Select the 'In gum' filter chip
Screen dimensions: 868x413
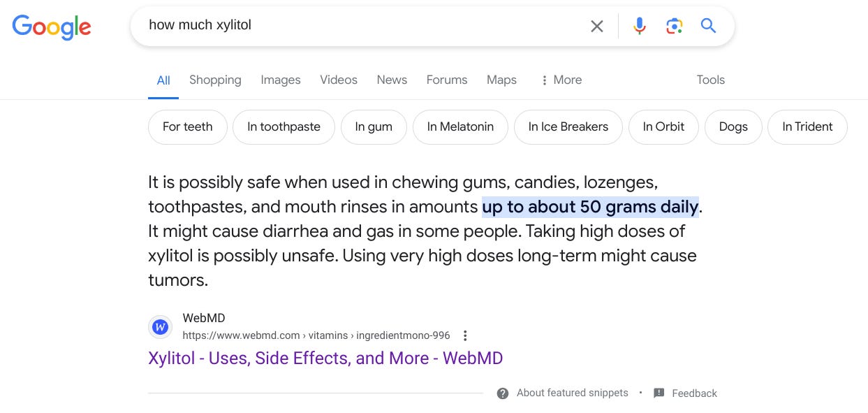(x=374, y=127)
